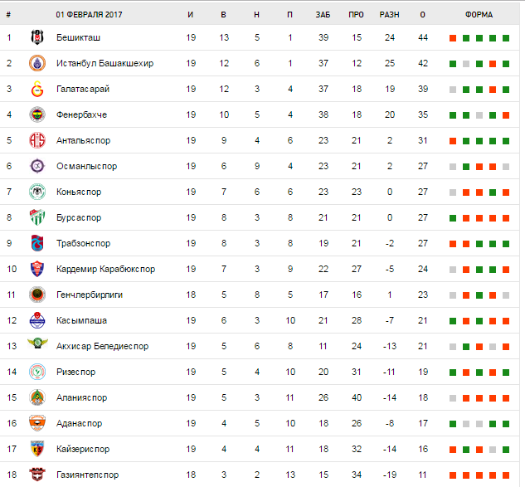Click the ФОРМА column header
Image resolution: width=525 pixels, height=487 pixels.
tap(479, 14)
